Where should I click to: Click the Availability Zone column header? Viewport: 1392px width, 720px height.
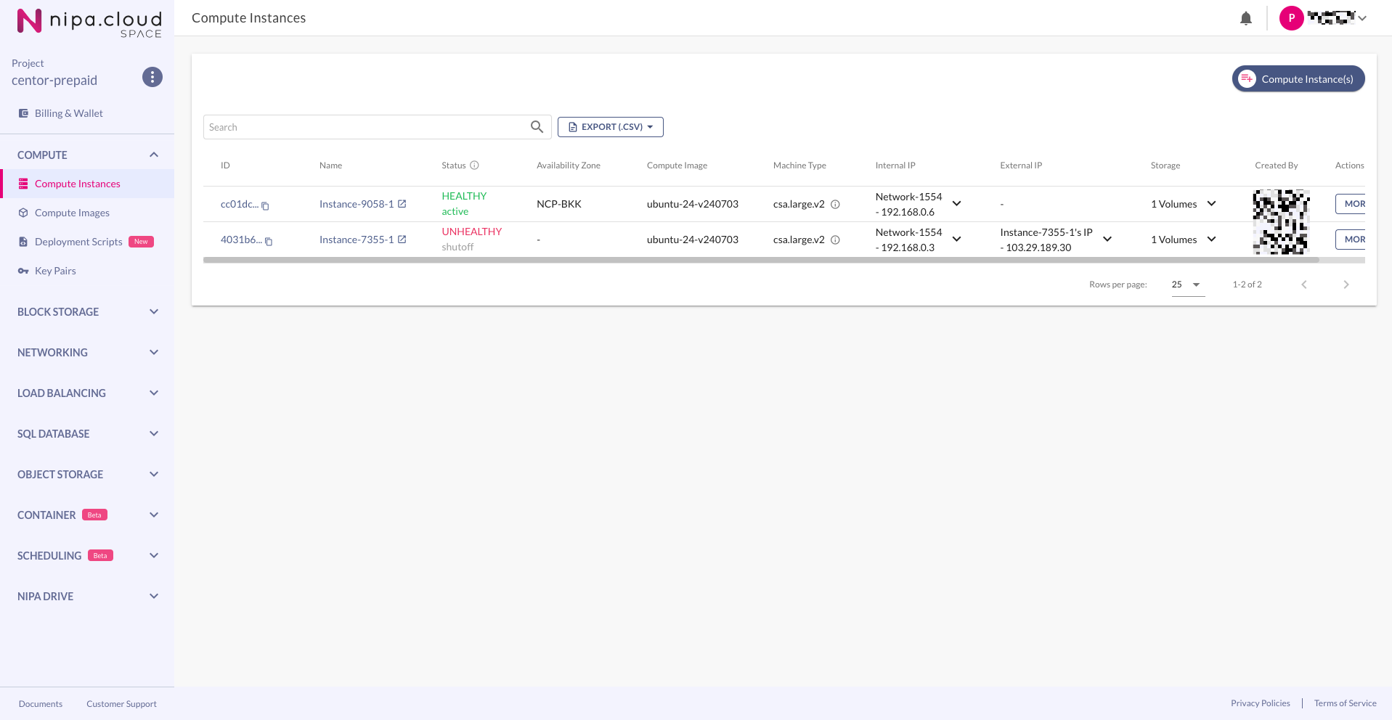click(x=569, y=165)
